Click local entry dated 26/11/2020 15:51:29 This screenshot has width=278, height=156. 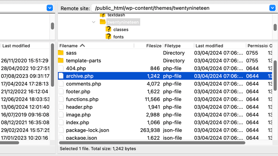point(25,61)
